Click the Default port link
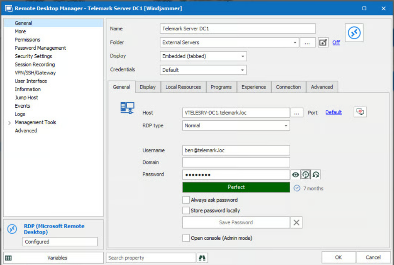The image size is (394, 265). tap(333, 112)
